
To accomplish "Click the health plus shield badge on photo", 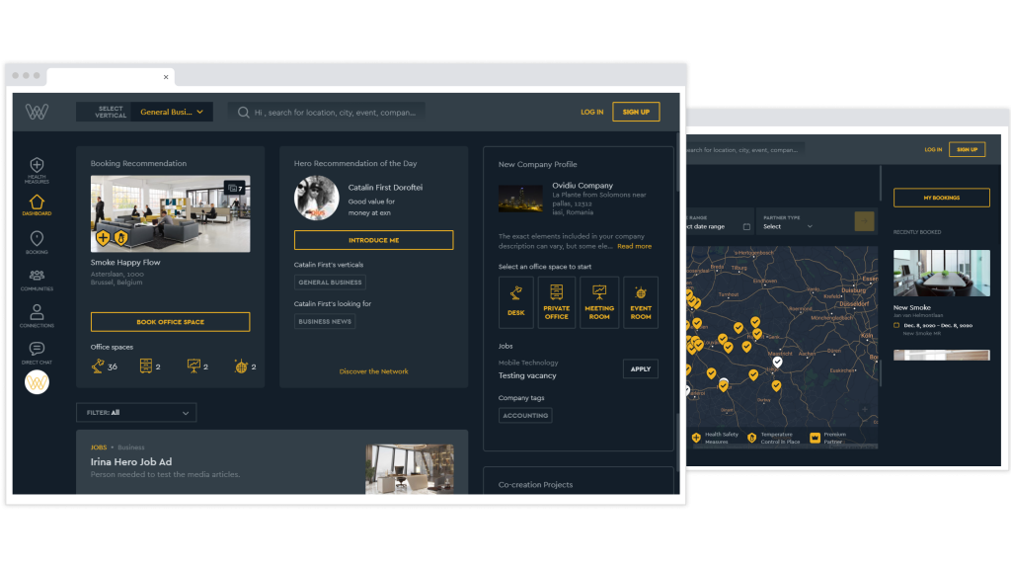I will pos(103,238).
